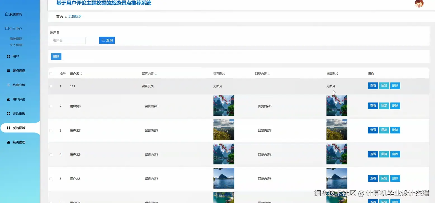The image size is (435, 203).
Task: Click 回复 button for 用户名6
Action: coord(384,154)
